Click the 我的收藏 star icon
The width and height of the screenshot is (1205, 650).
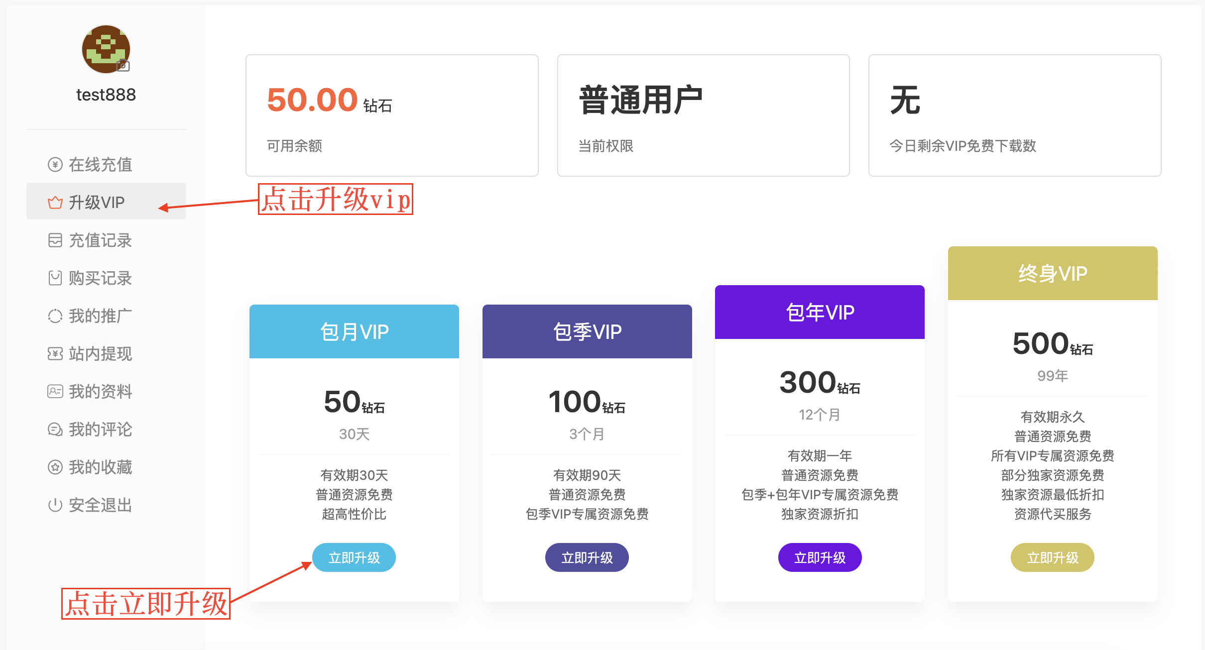(x=55, y=467)
